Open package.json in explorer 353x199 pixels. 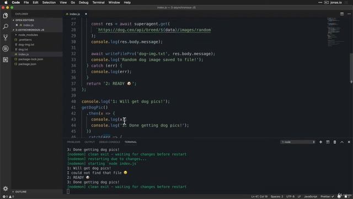(x=27, y=64)
